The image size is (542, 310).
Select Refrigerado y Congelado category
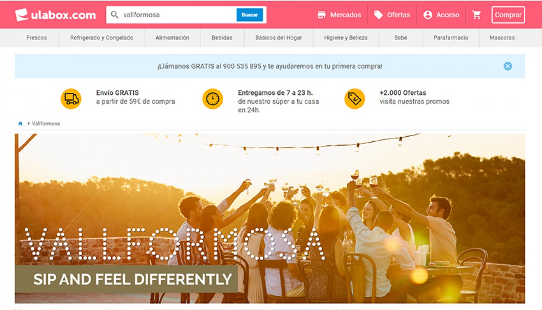[102, 38]
